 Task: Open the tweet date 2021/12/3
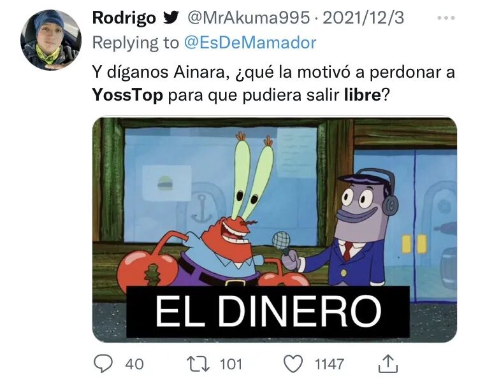pyautogui.click(x=363, y=18)
